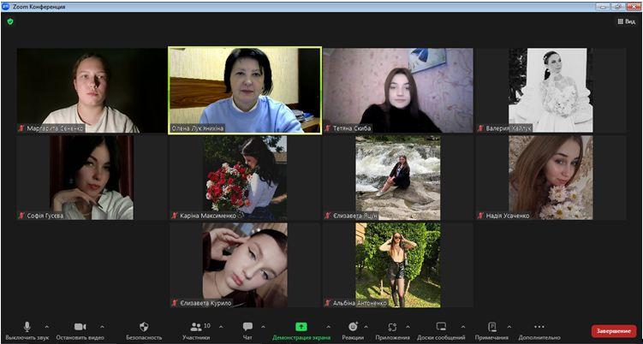
Task: Click muted mic icon by Валерия Хайлук
Action: tap(481, 128)
